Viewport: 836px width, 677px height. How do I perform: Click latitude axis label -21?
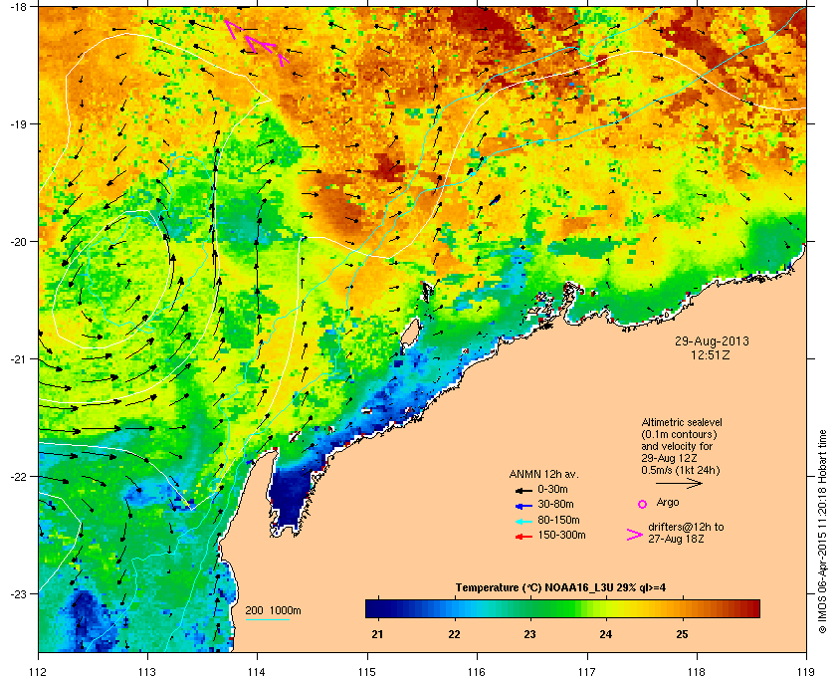(18, 359)
